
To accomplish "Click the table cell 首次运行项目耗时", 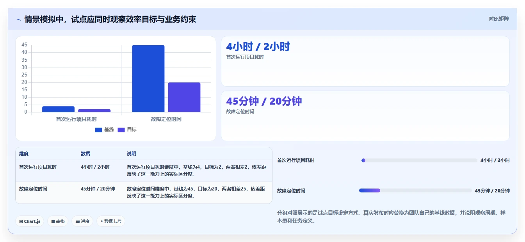I will click(38, 167).
